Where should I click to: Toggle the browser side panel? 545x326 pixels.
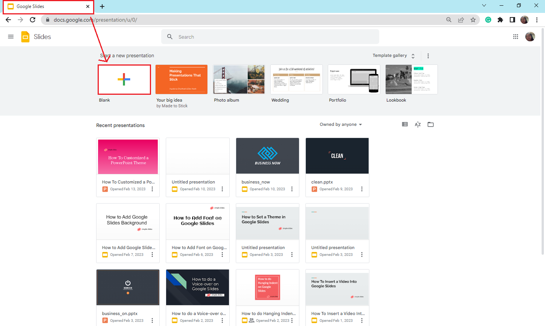(512, 20)
